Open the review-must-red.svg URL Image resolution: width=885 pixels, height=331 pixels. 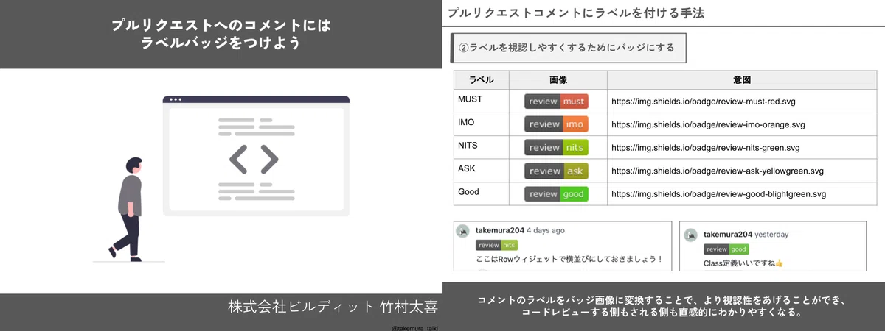[x=704, y=102]
